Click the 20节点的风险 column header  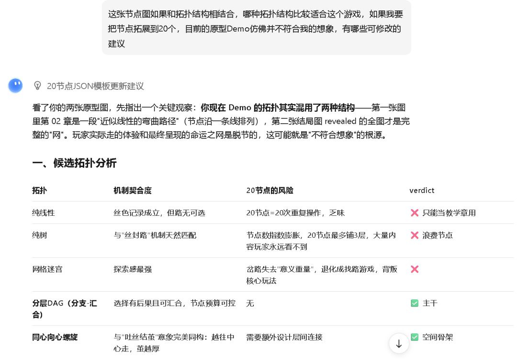[270, 191]
